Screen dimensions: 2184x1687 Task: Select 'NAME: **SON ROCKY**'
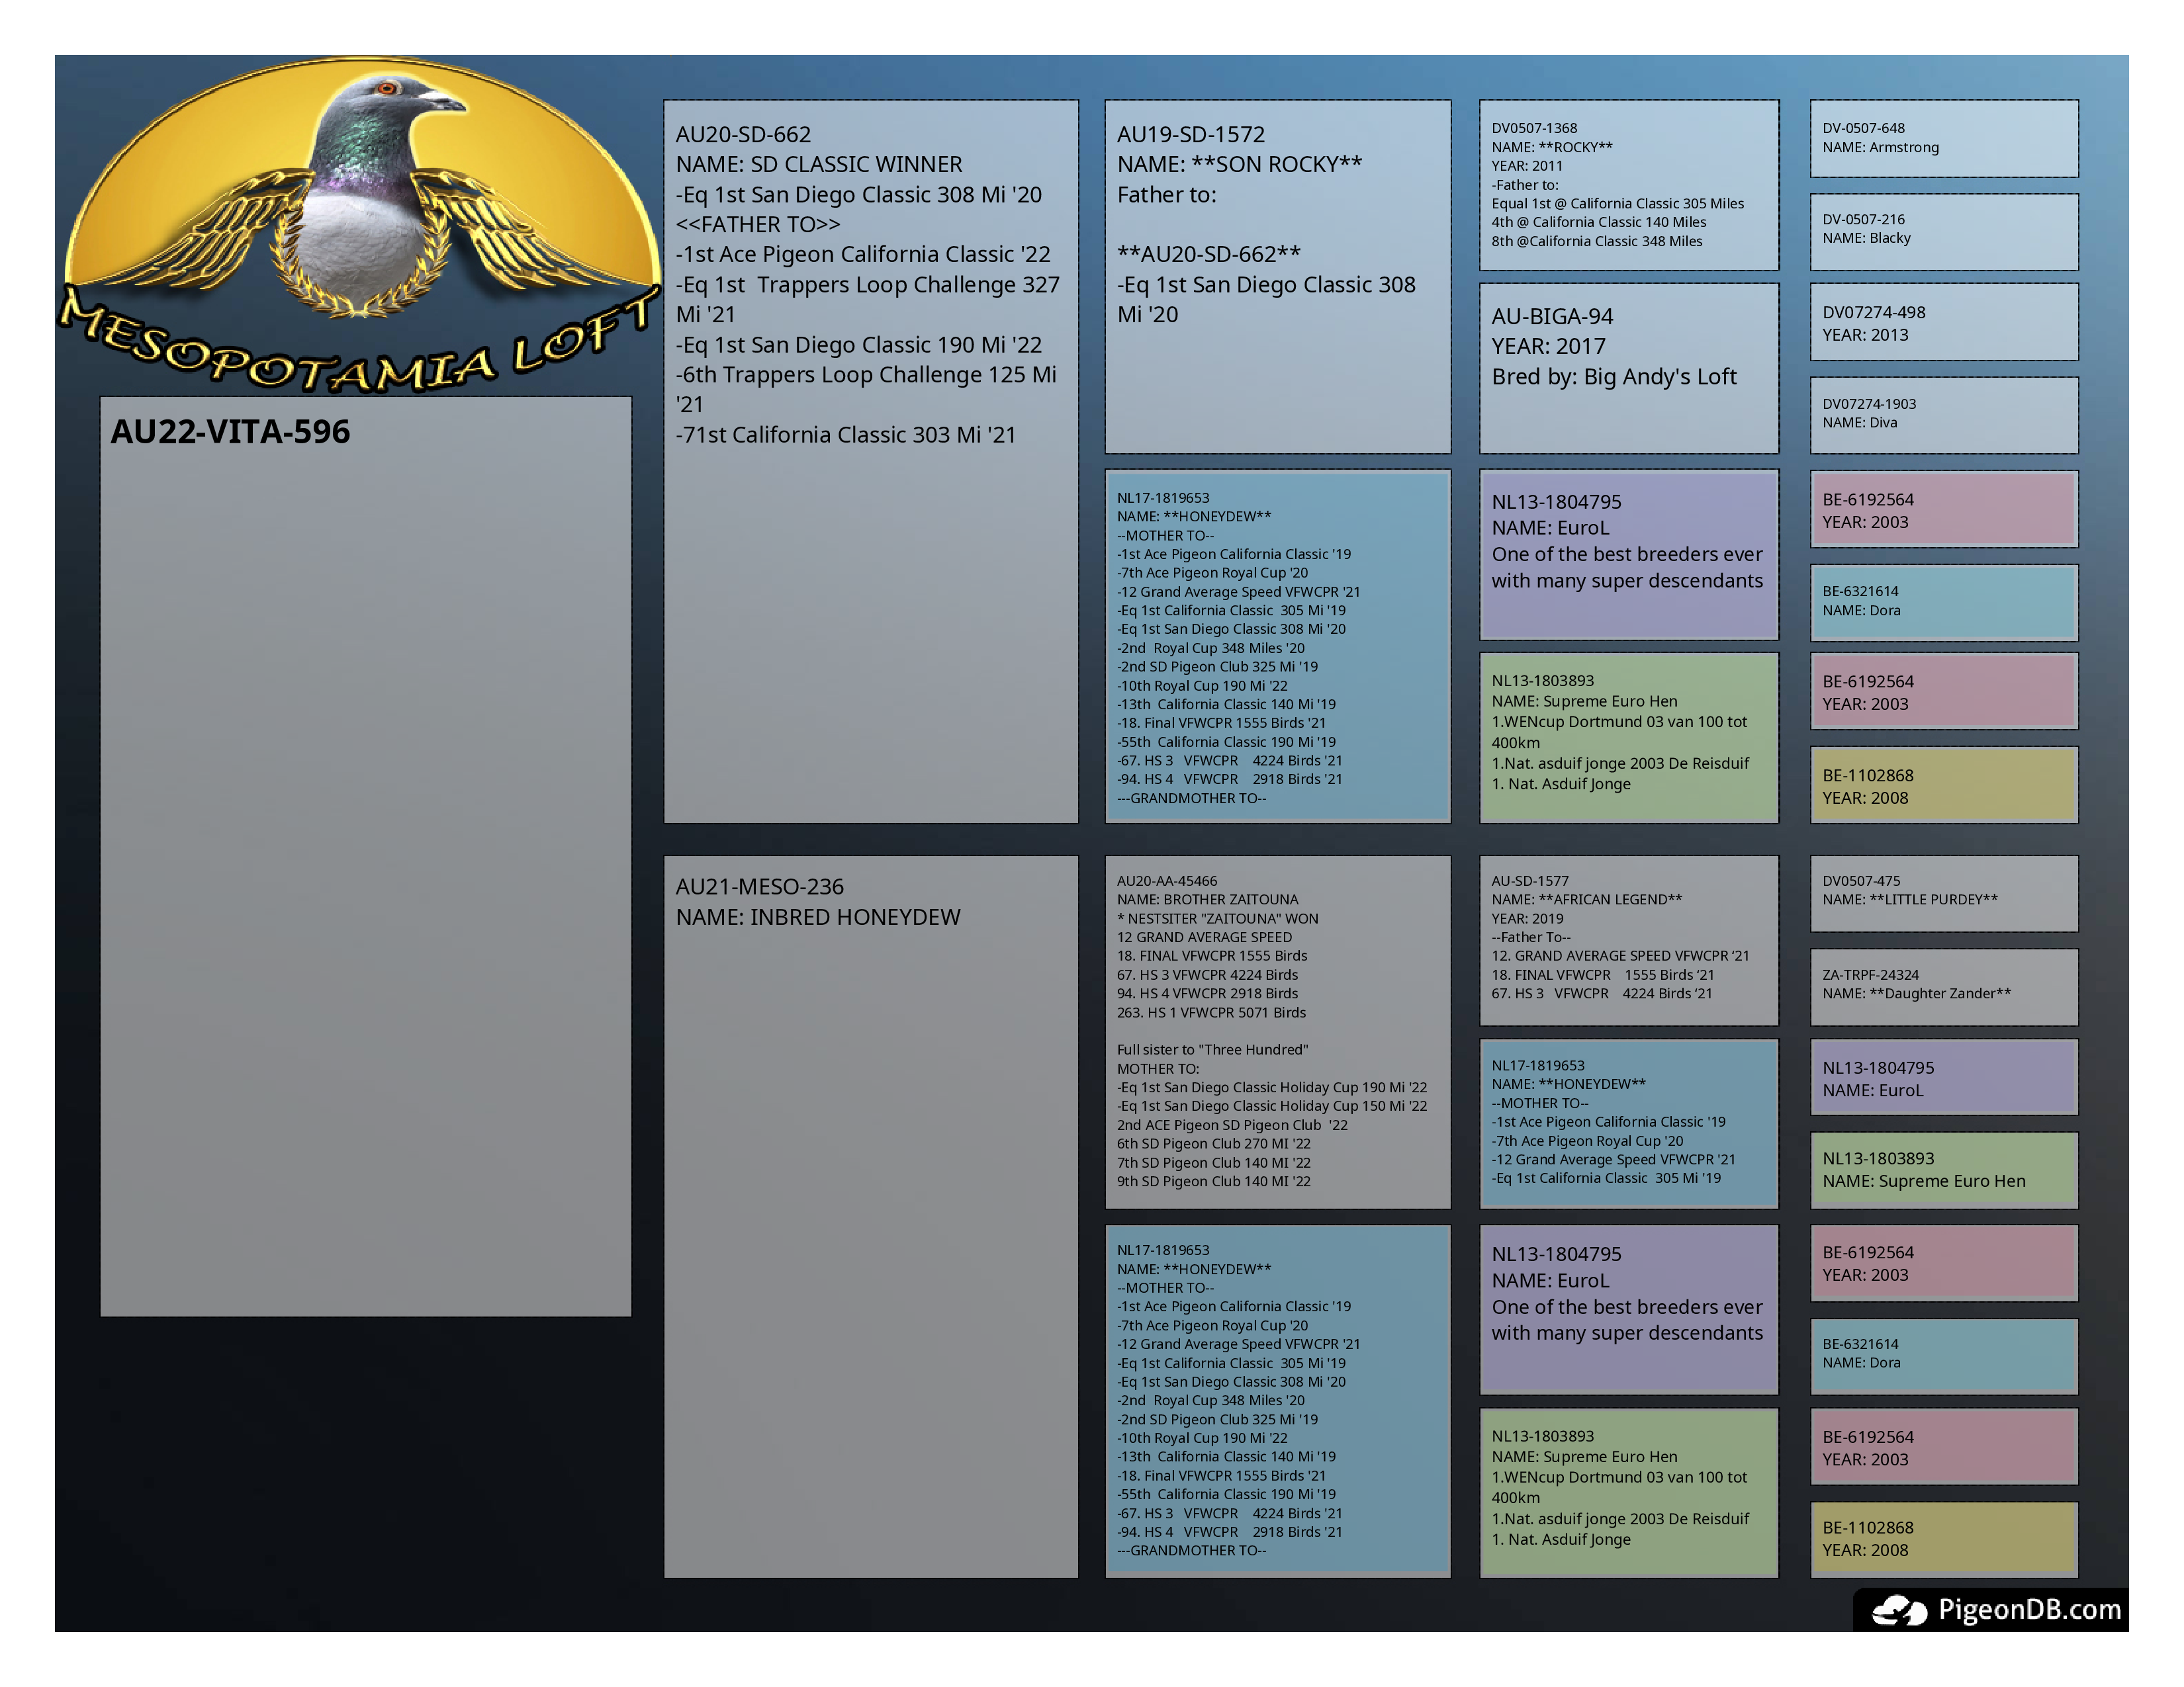[1240, 165]
